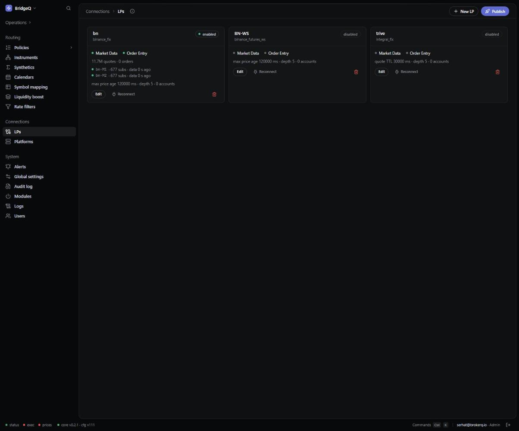Click the Connections breadcrumb link
519x431 pixels.
[x=97, y=11]
